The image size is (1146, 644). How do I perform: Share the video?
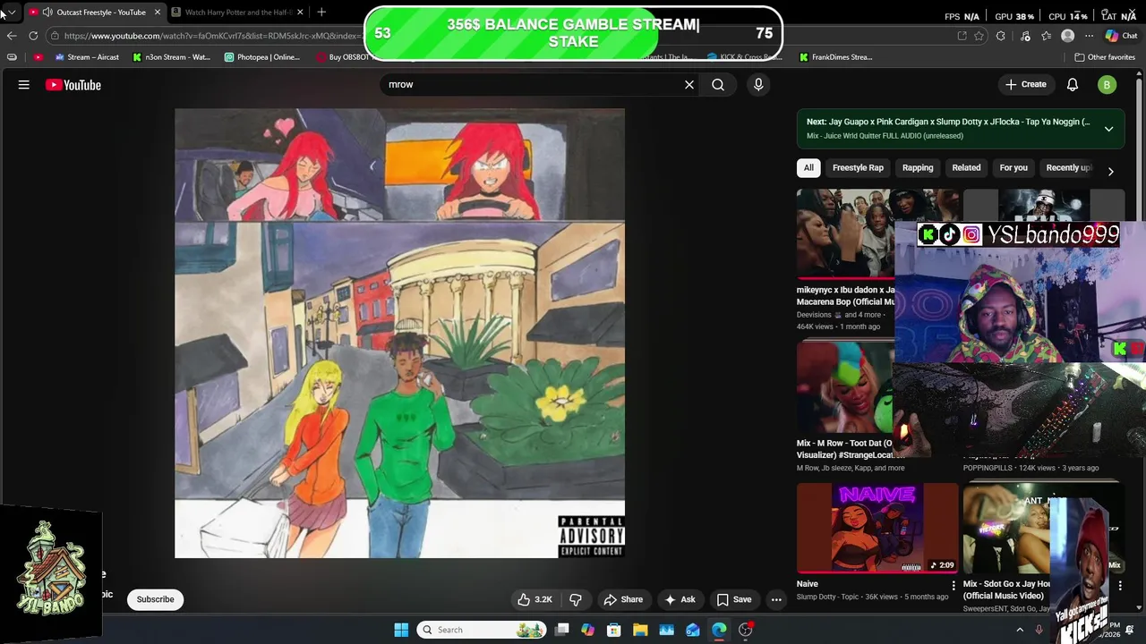pyautogui.click(x=623, y=599)
